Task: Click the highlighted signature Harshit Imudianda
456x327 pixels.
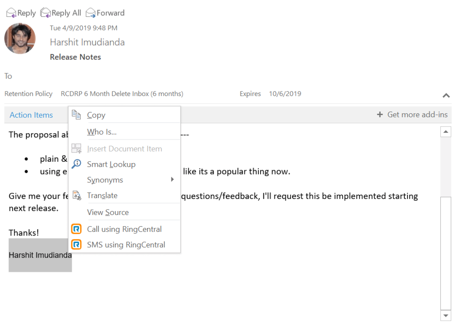Action: (x=40, y=255)
